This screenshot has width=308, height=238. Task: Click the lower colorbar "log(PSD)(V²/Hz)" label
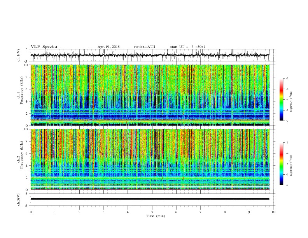tap(291, 166)
